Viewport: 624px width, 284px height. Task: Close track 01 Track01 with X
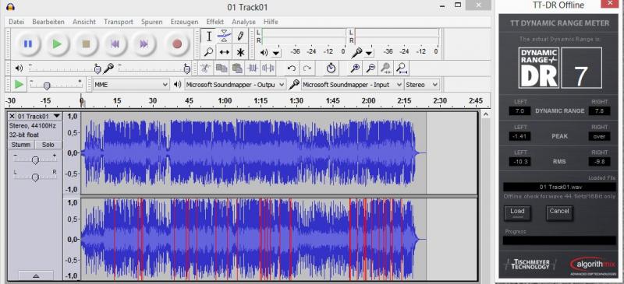coord(12,116)
